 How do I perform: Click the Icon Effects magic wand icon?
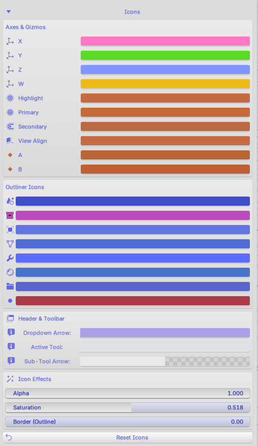pyautogui.click(x=10, y=379)
